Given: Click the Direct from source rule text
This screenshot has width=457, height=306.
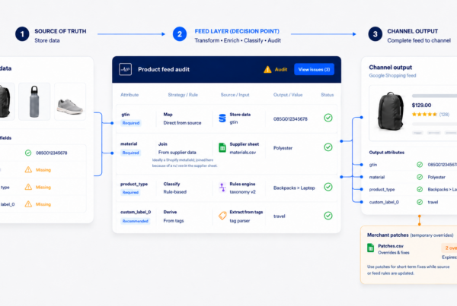Looking at the screenshot, I should coord(182,123).
